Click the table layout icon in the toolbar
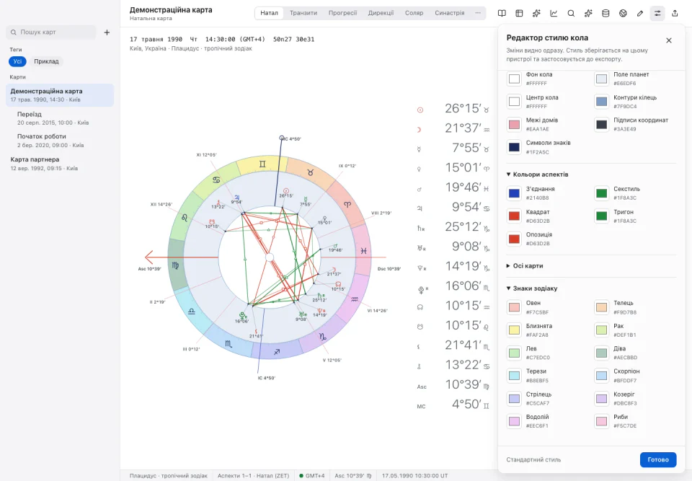Viewport: 692px width, 481px height. point(519,13)
